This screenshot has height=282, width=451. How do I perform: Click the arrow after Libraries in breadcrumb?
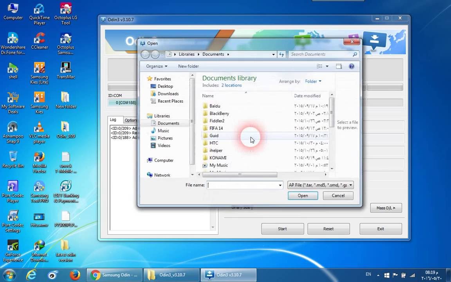coord(198,54)
